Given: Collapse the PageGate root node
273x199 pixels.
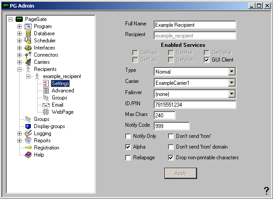Looking at the screenshot, I should tap(10, 19).
